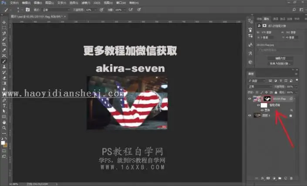Toggle visibility of the displace filter entry

262,110
